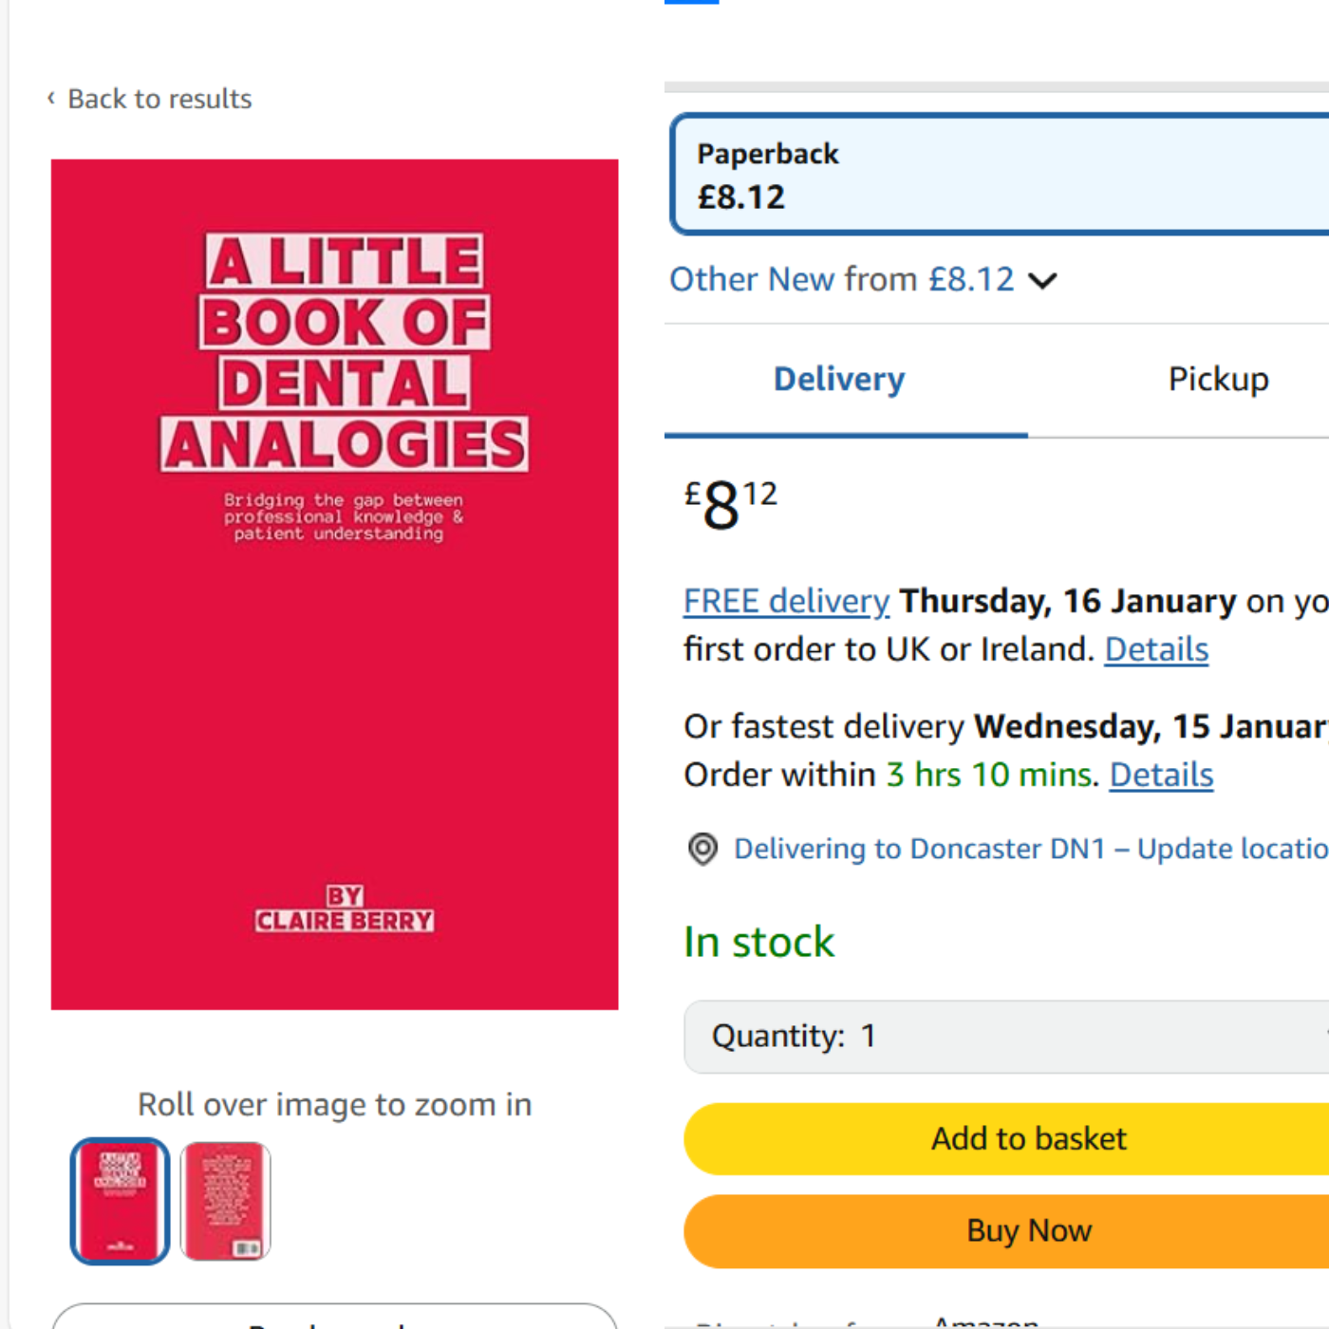Click the location pin icon
This screenshot has height=1329, width=1329.
point(702,849)
